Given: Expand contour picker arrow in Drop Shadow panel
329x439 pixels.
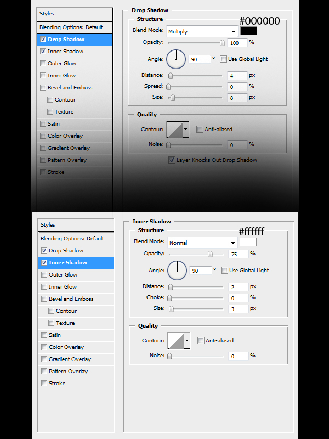Looking at the screenshot, I should click(186, 130).
